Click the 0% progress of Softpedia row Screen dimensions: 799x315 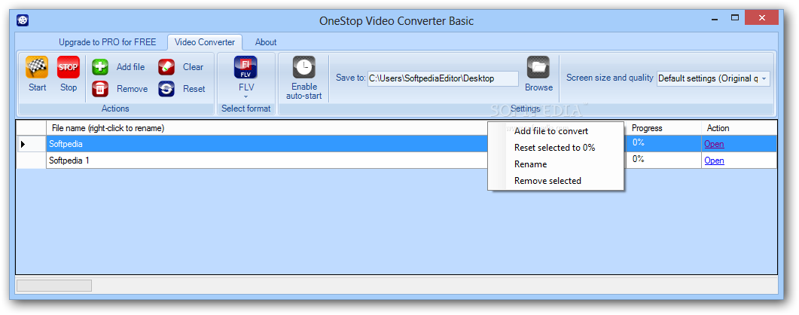click(663, 144)
